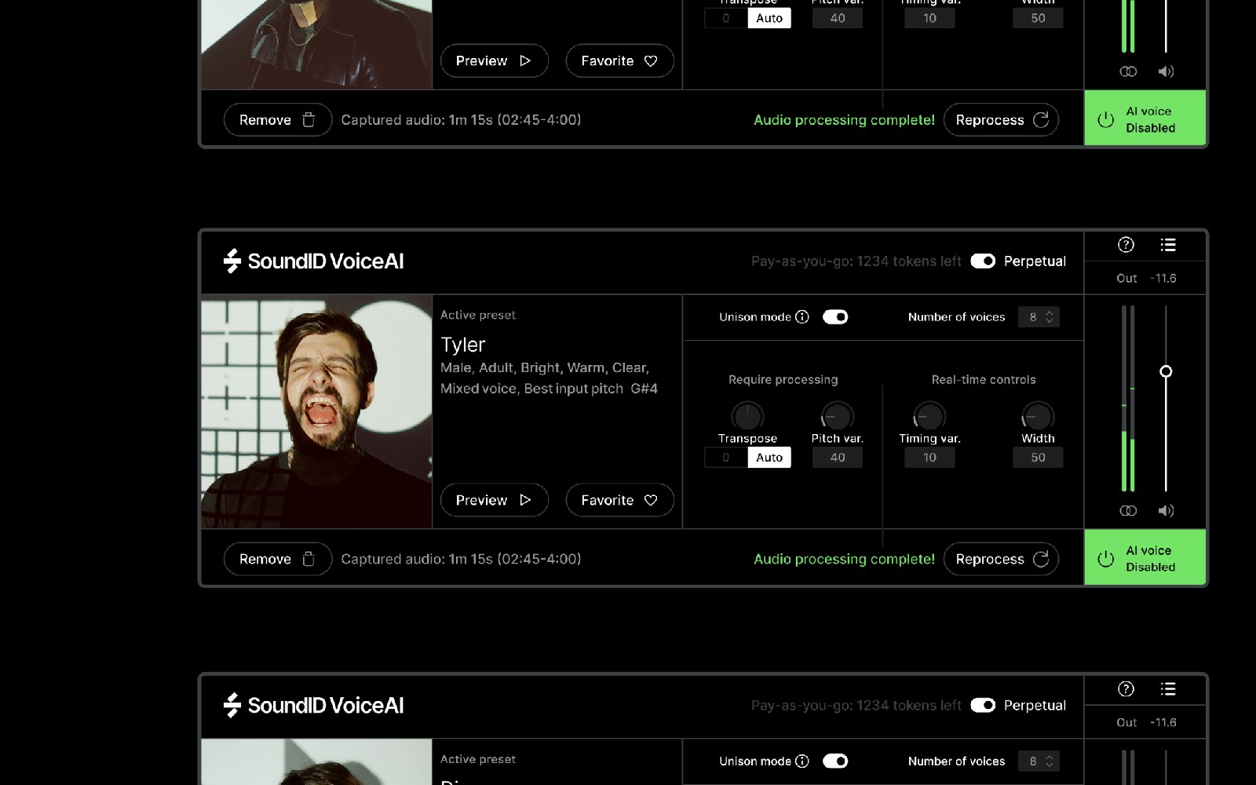The image size is (1256, 785).
Task: Toggle Unison mode switch in bottom plugin instance
Action: 835,761
